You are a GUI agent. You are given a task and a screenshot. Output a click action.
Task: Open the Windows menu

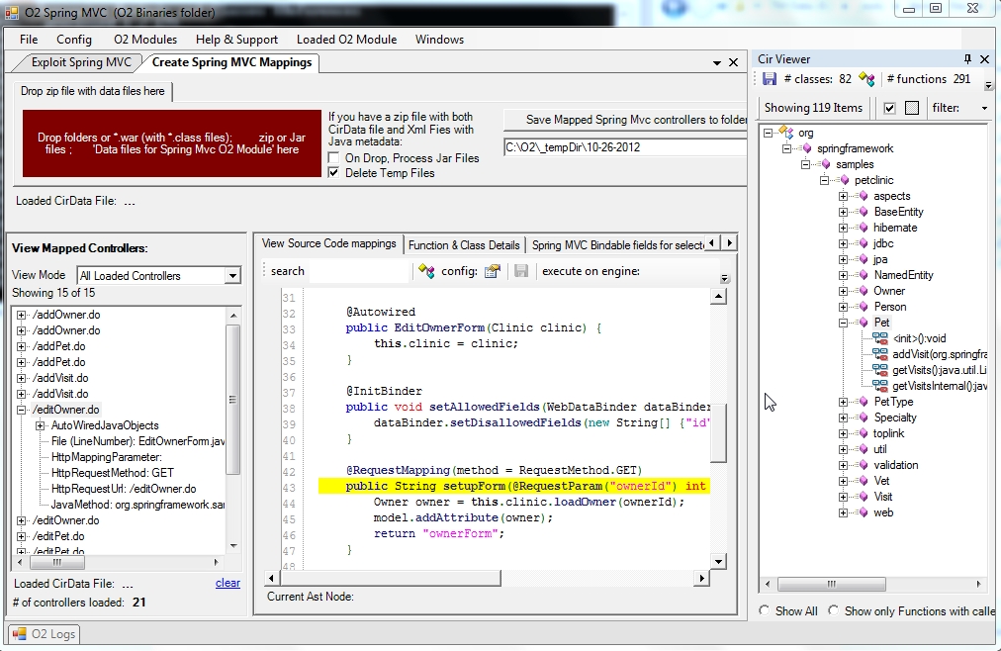click(440, 40)
